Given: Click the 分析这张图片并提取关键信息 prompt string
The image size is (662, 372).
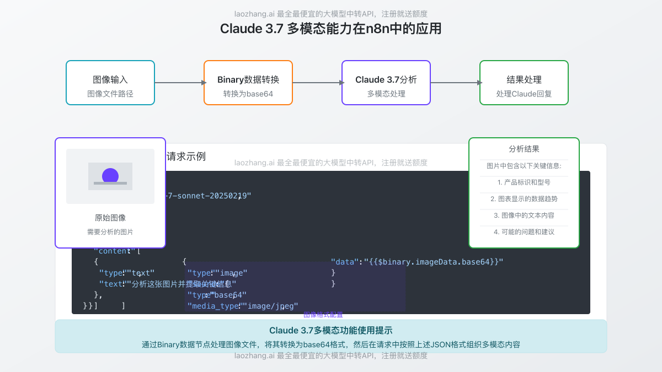Looking at the screenshot, I should coord(182,284).
